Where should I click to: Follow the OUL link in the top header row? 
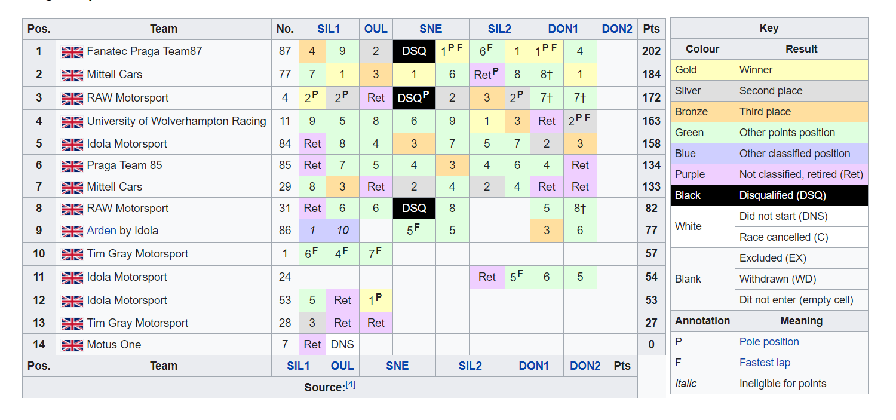(376, 29)
